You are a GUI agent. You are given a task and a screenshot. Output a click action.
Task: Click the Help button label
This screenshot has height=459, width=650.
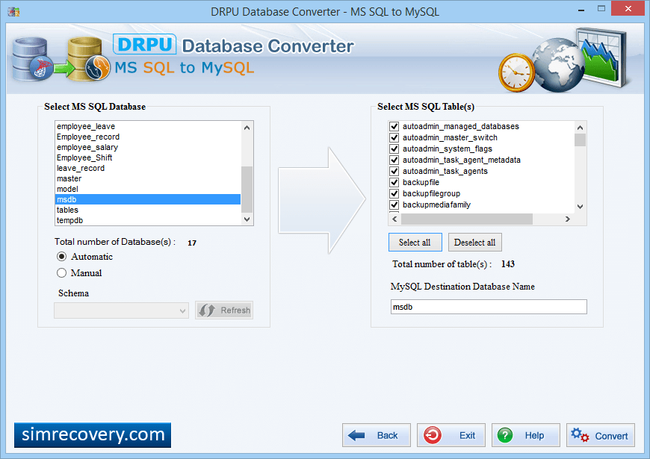534,436
